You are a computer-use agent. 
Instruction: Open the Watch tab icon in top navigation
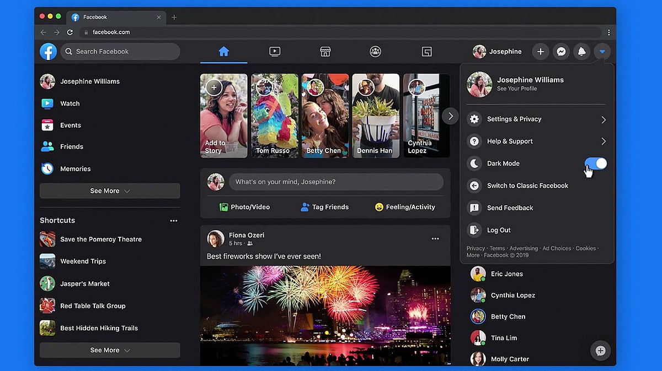click(275, 52)
